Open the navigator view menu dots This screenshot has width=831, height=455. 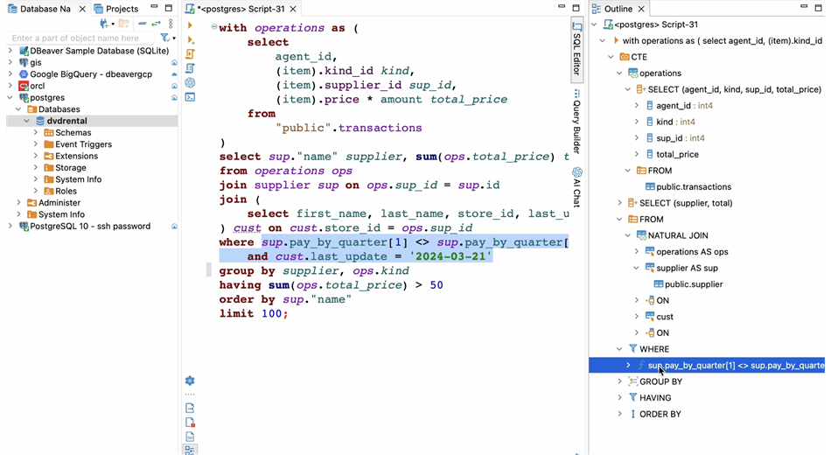click(x=171, y=24)
